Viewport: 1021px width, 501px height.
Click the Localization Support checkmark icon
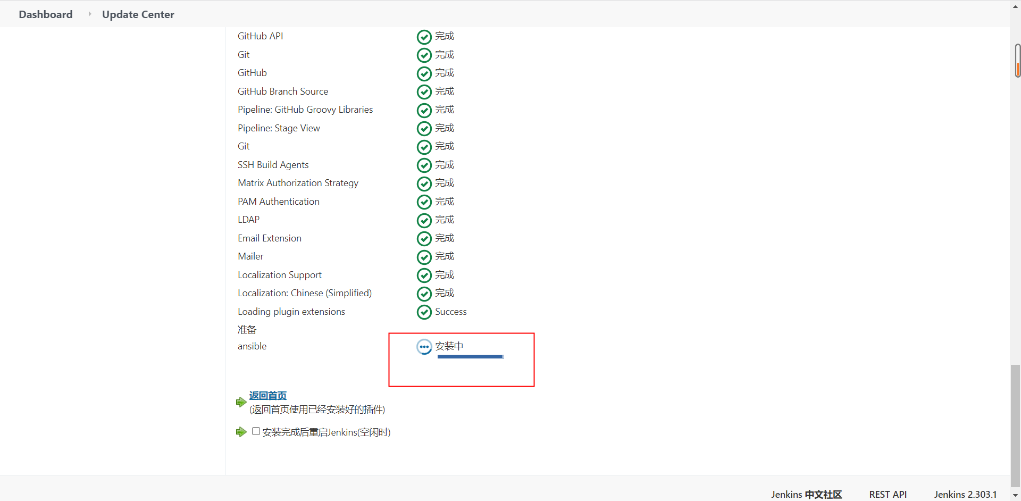click(x=424, y=275)
